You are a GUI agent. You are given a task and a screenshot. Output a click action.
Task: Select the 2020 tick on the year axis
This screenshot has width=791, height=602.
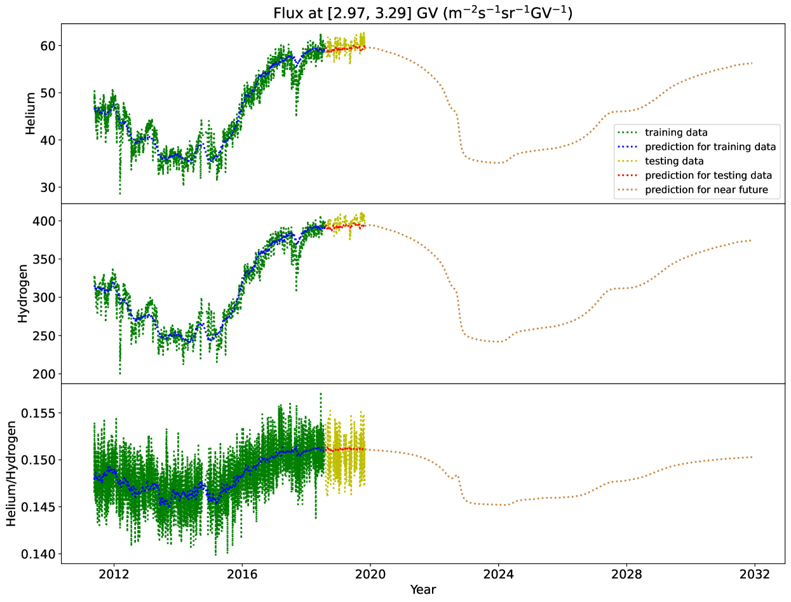coord(370,572)
